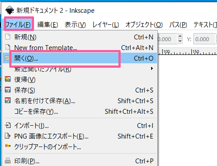The width and height of the screenshot is (217, 166).
Task: Click the Y coordinate input field
Action: point(205,39)
